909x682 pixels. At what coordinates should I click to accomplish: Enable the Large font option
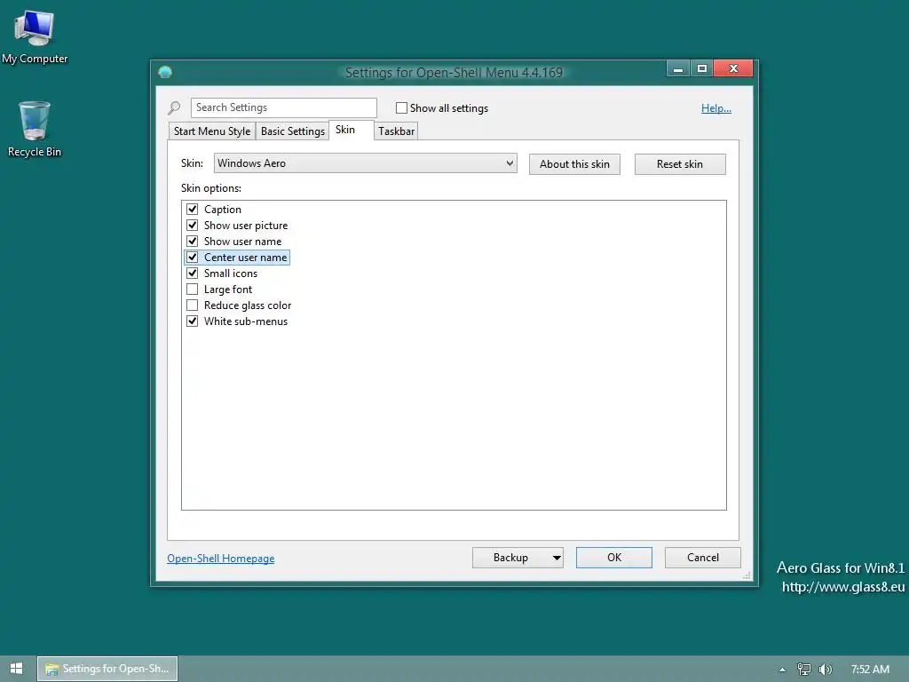pyautogui.click(x=192, y=289)
